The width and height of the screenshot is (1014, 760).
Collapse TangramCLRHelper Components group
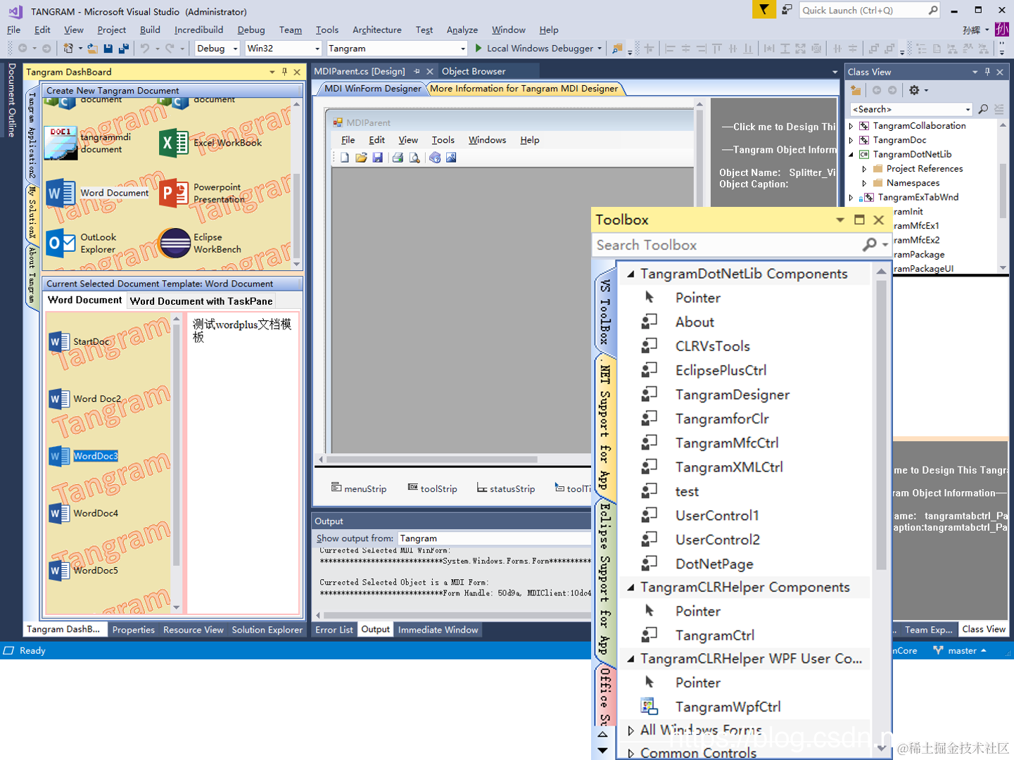point(630,588)
